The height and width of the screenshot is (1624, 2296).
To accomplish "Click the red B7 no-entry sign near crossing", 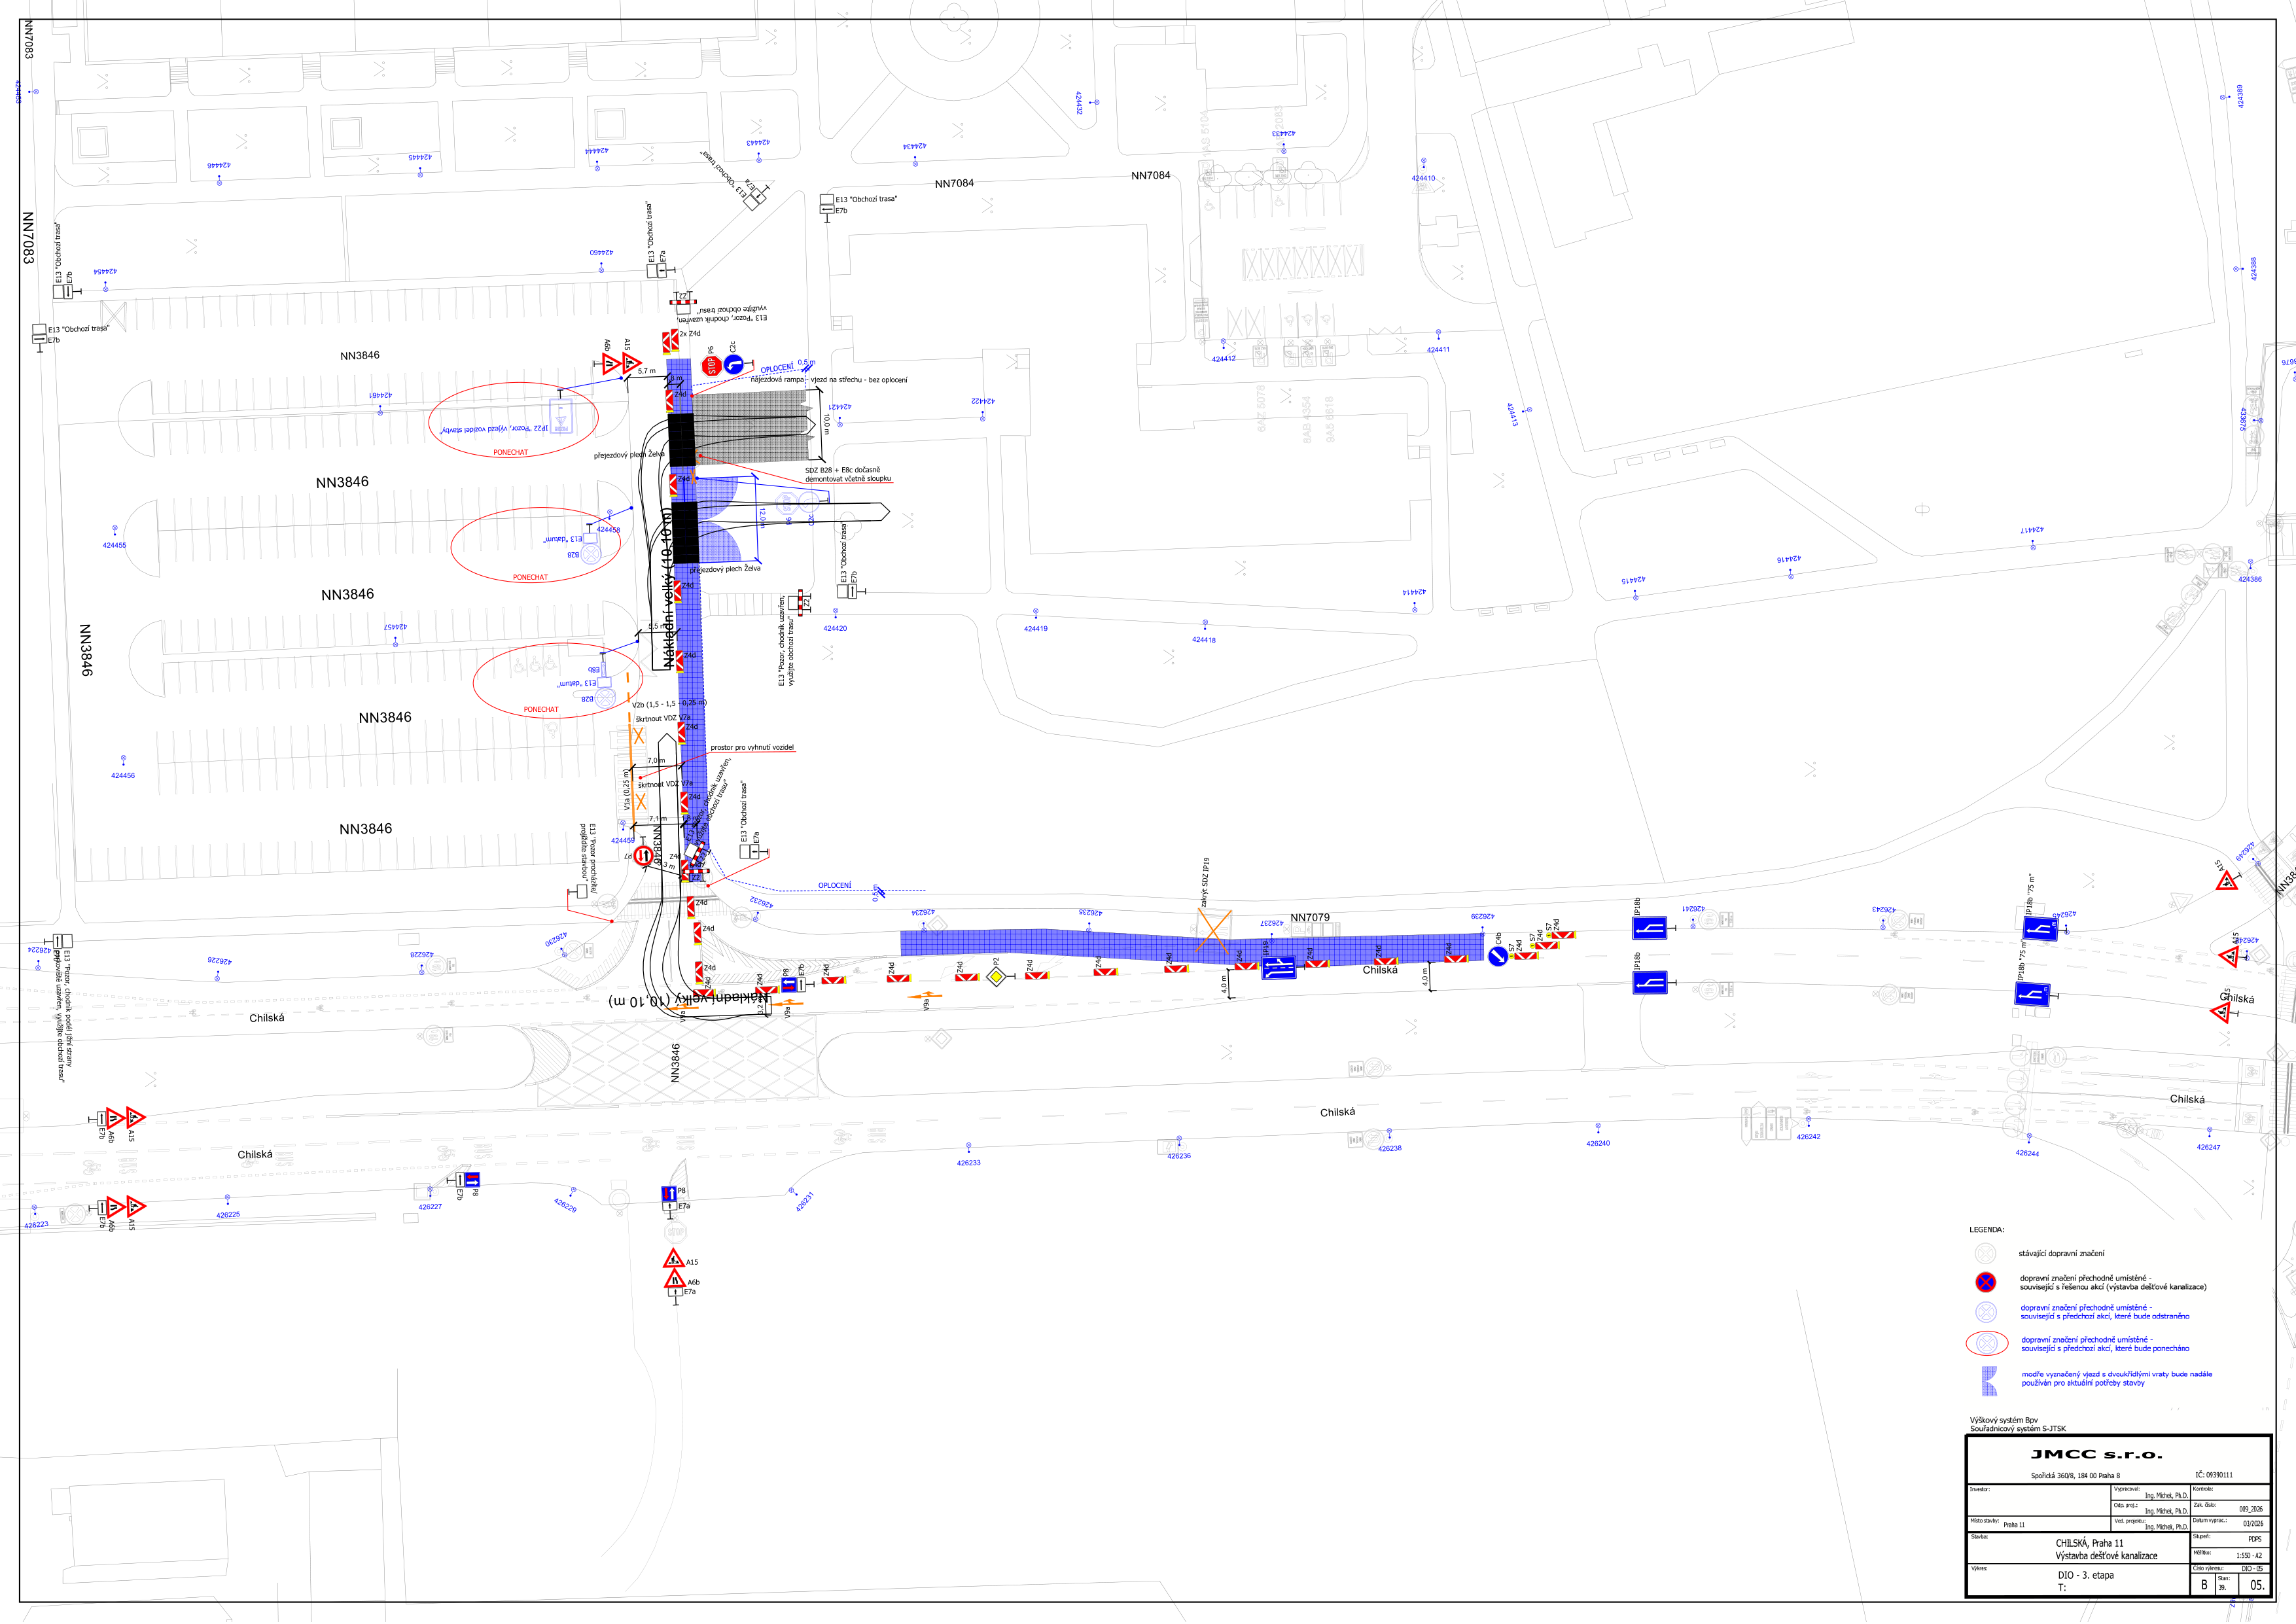I will click(643, 856).
